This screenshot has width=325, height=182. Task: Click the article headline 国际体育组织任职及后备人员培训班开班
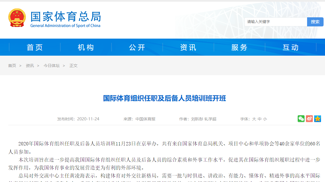coord(164,98)
